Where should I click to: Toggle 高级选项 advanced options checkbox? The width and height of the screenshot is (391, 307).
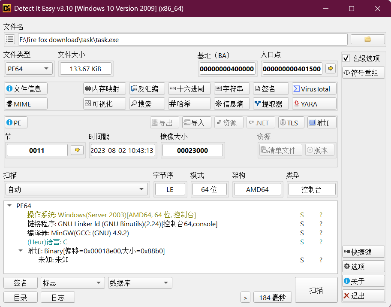pyautogui.click(x=346, y=58)
